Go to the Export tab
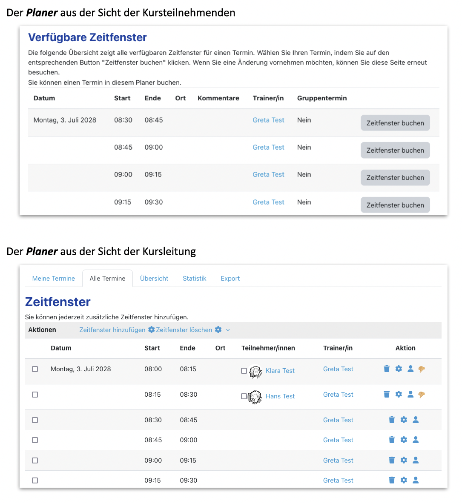Image resolution: width=462 pixels, height=503 pixels. click(230, 278)
